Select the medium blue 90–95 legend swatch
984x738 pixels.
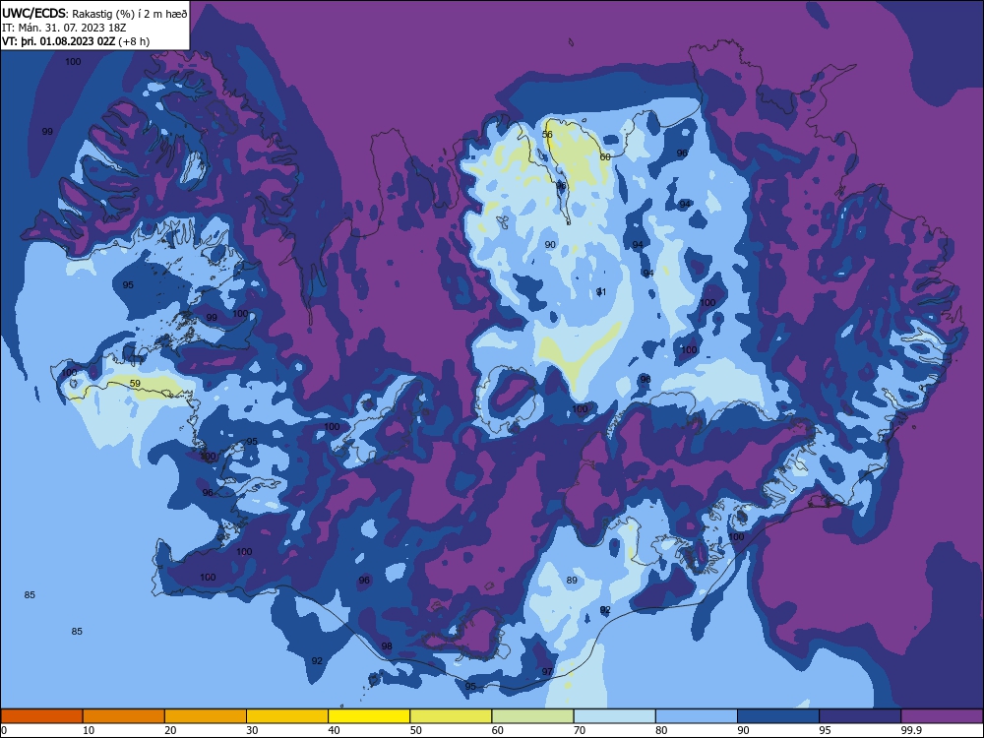(778, 716)
